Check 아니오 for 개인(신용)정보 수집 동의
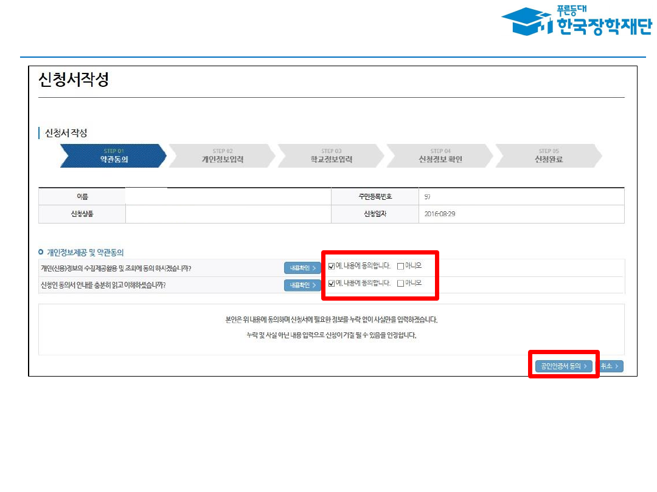 click(400, 266)
